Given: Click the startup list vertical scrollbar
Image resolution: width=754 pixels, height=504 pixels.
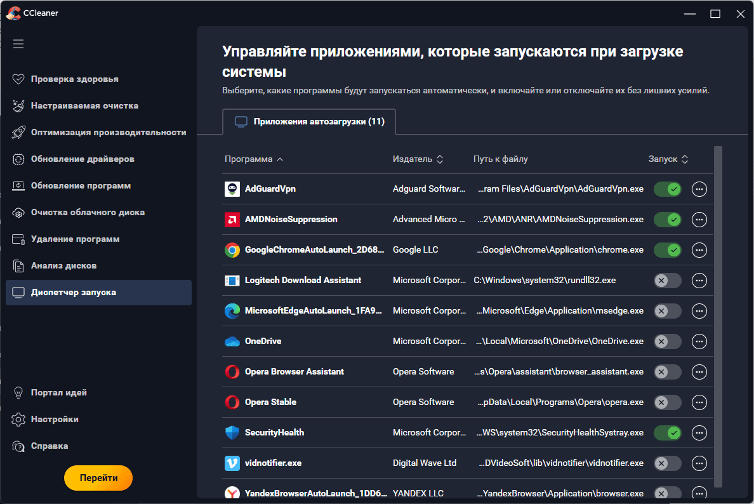Looking at the screenshot, I should coord(718,317).
